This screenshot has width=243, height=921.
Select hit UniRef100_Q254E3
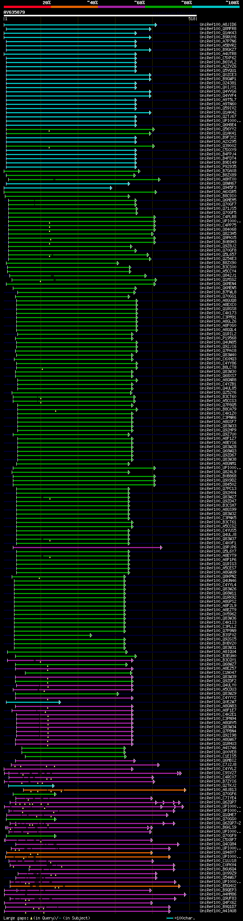pyautogui.click(x=218, y=259)
